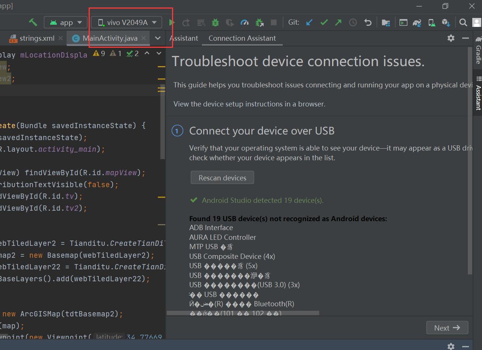Image resolution: width=482 pixels, height=350 pixels.
Task: Click the assistant panel horizontal scrollbar
Action: click(243, 313)
